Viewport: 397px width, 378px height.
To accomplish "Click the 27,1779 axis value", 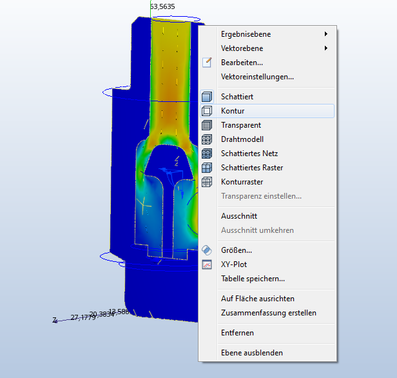I will point(82,317).
